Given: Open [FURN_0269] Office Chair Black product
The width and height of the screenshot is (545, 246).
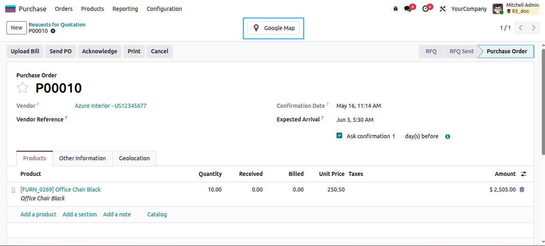Looking at the screenshot, I should [60, 190].
